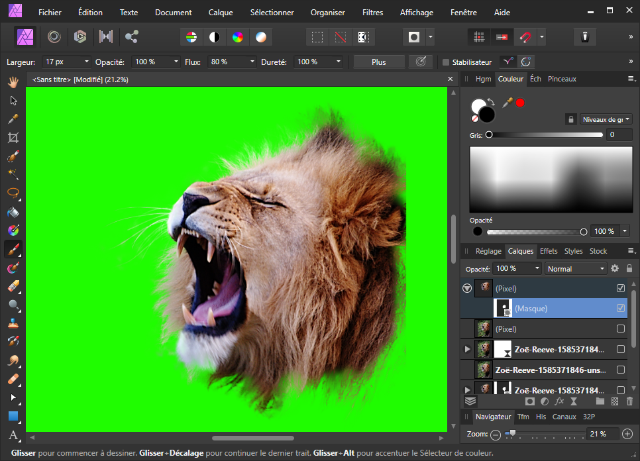Show the second (Pixel) layer using its checkbox
Image resolution: width=640 pixels, height=461 pixels.
click(x=621, y=329)
